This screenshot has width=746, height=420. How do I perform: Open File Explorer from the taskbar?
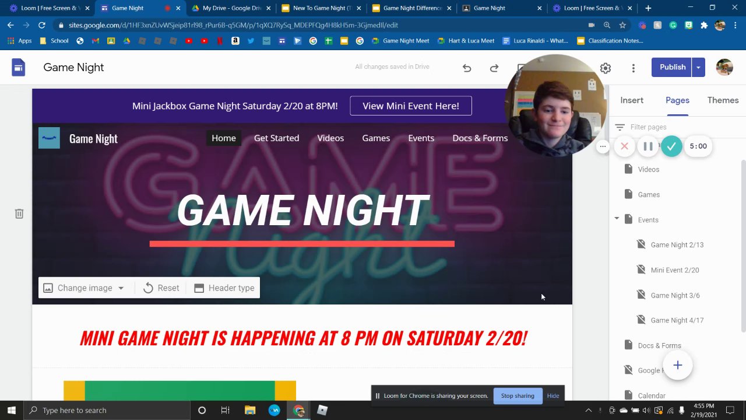[250, 410]
